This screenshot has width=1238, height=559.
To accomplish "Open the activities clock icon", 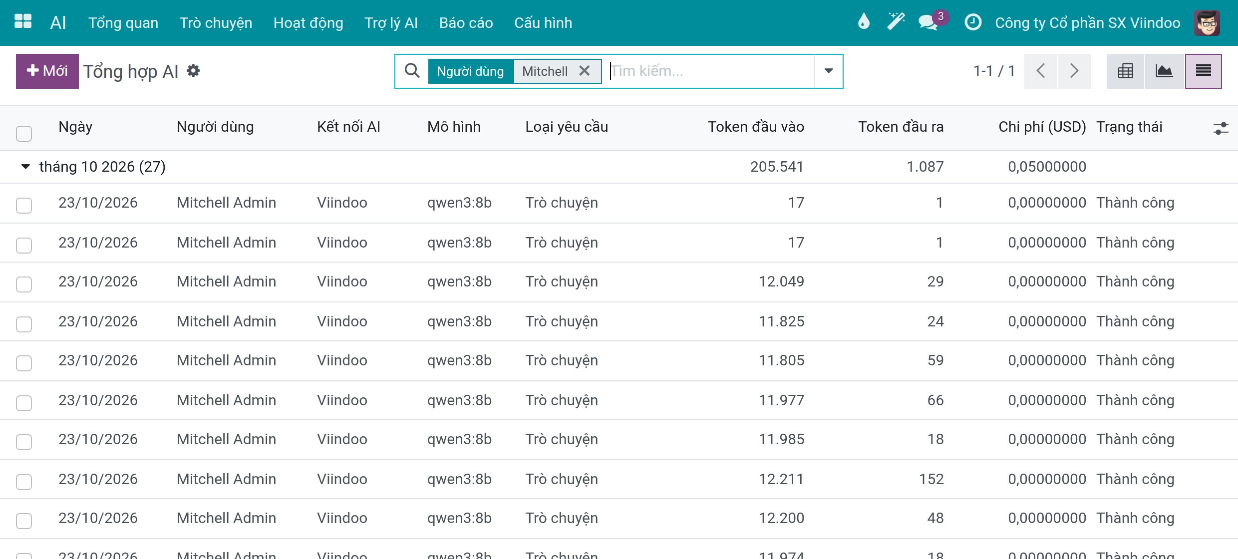I will tap(973, 22).
